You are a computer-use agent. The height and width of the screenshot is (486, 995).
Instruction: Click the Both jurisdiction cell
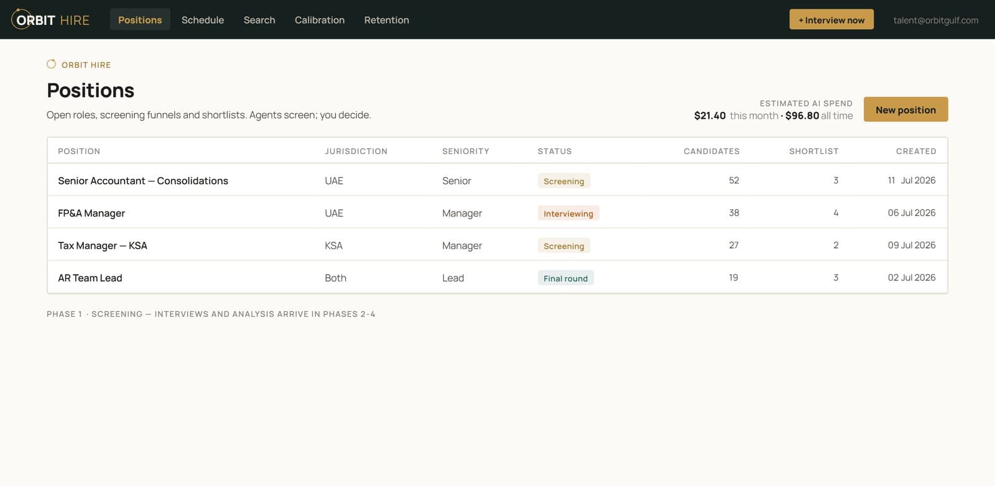335,278
